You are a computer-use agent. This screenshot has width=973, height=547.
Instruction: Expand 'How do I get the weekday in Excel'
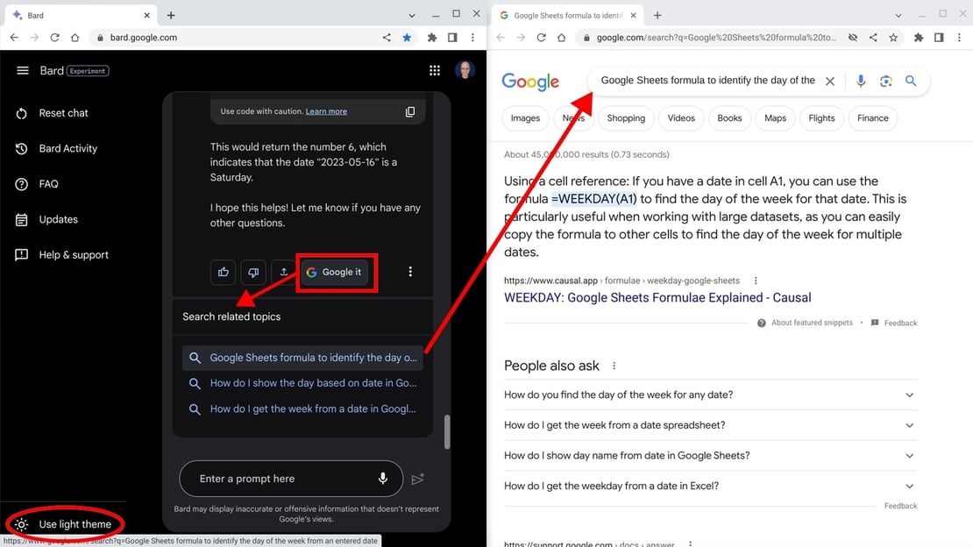pos(909,485)
